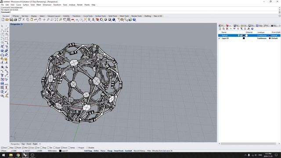Toggle Gumball in status bar
Viewport: 281px width, 158px height.
128,151
